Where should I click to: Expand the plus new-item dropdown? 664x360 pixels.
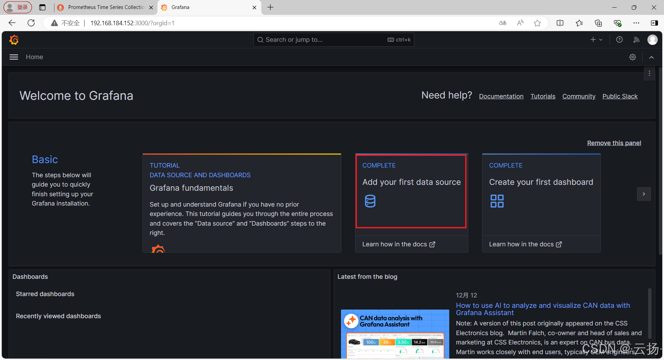(x=596, y=40)
